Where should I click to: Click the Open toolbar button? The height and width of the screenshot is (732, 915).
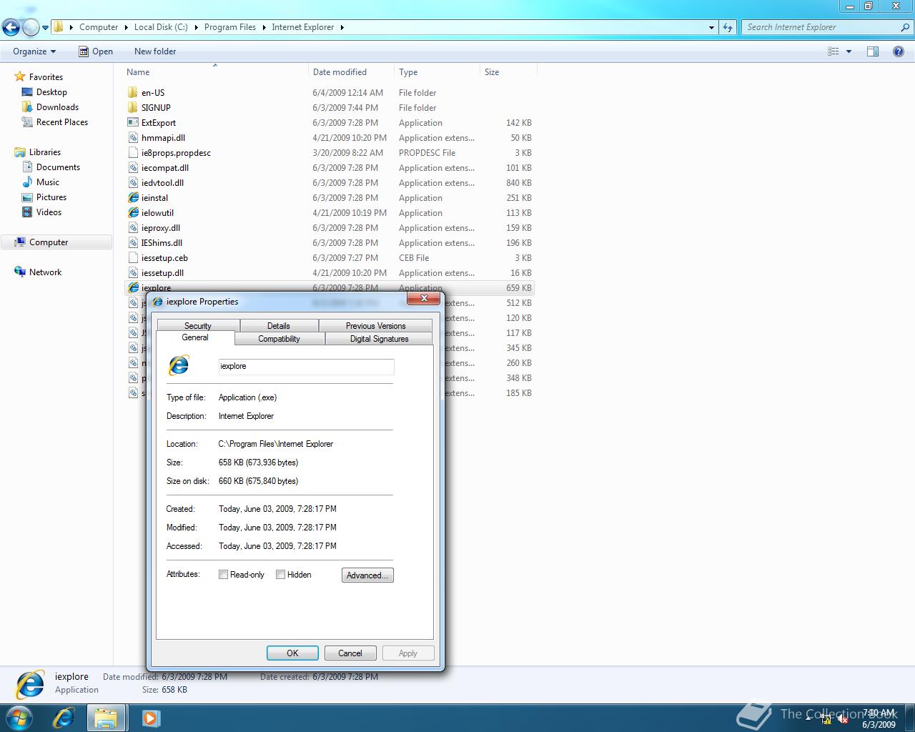pos(96,51)
